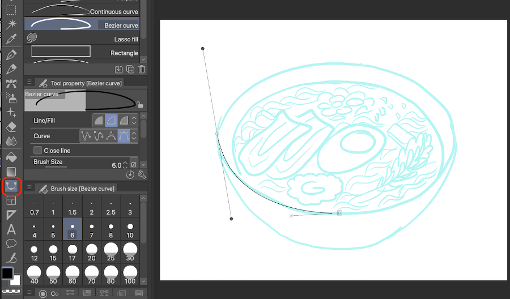Select the Airbrush spray tool
The height and width of the screenshot is (299, 510).
(11, 98)
